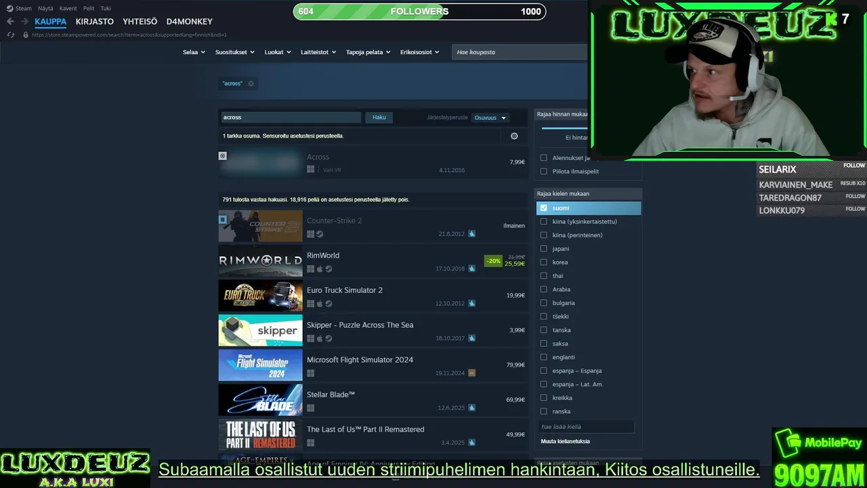
Task: Click the Hae kaupasta store search box
Action: pyautogui.click(x=520, y=52)
